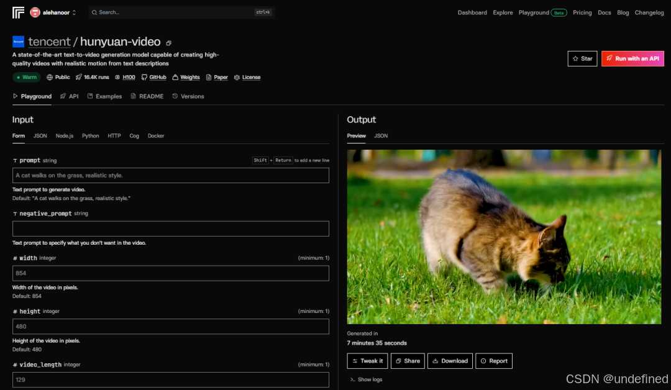This screenshot has width=671, height=390.
Task: Switch input to Docker tab
Action: (x=156, y=136)
